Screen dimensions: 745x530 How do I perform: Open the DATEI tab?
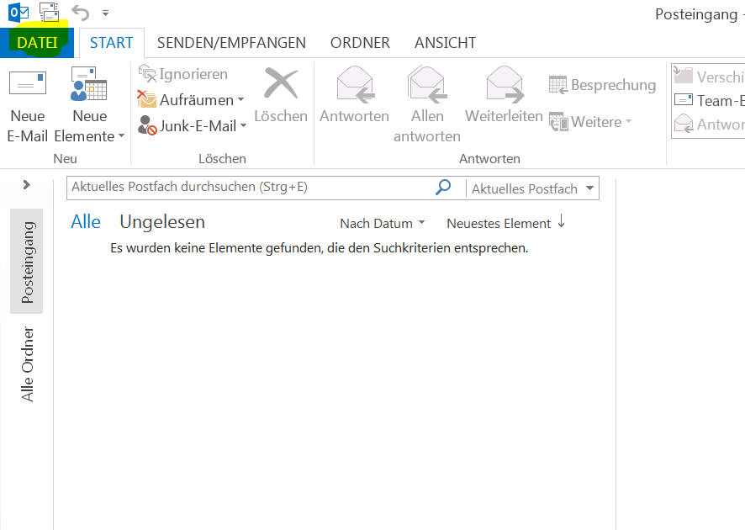pyautogui.click(x=37, y=43)
